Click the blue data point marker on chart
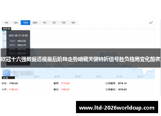Viewport: 161px width, 116px height. 4,31
